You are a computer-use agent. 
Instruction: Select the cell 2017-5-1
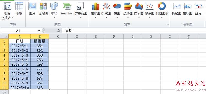(20, 46)
